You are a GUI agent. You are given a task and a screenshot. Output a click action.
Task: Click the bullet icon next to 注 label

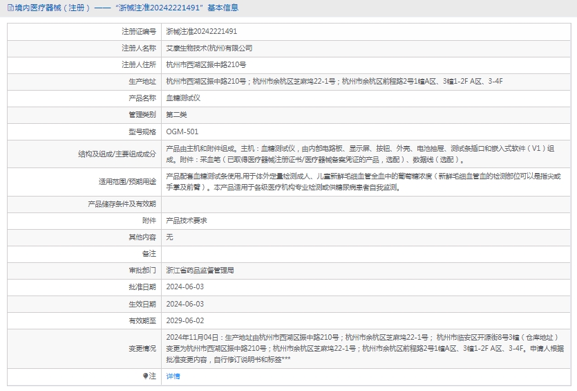pyautogui.click(x=146, y=376)
